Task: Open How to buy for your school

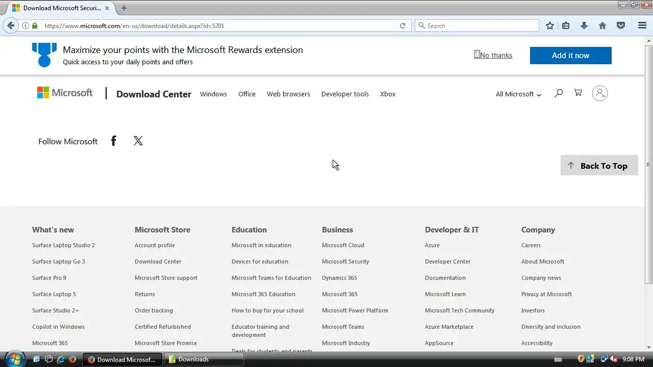Action: (267, 310)
